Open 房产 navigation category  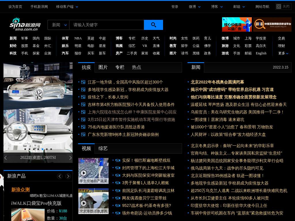pyautogui.click(x=119, y=53)
